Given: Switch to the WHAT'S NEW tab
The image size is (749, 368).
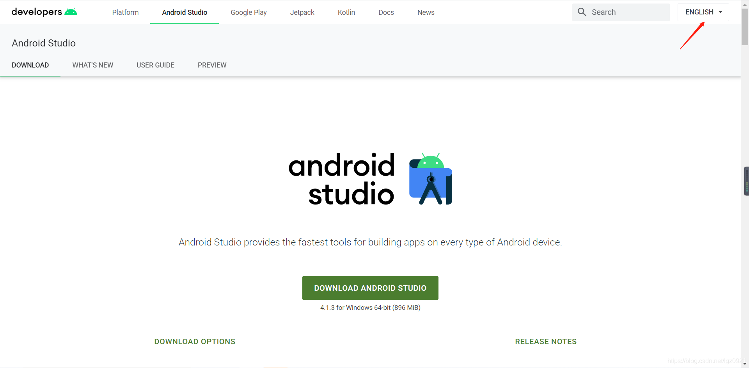Looking at the screenshot, I should (x=93, y=65).
